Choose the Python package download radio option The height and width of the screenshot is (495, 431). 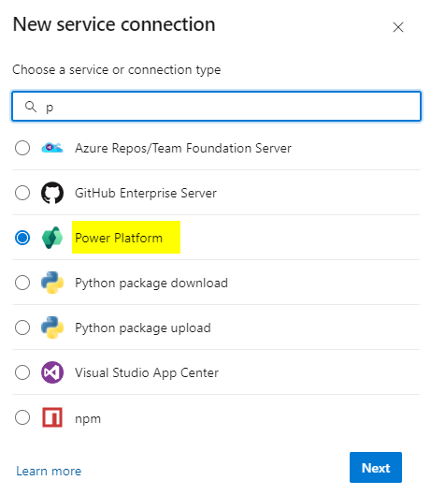[22, 283]
